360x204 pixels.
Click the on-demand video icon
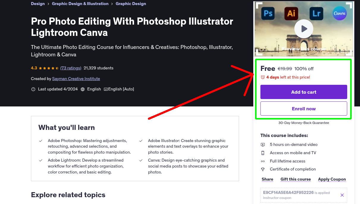(263, 145)
